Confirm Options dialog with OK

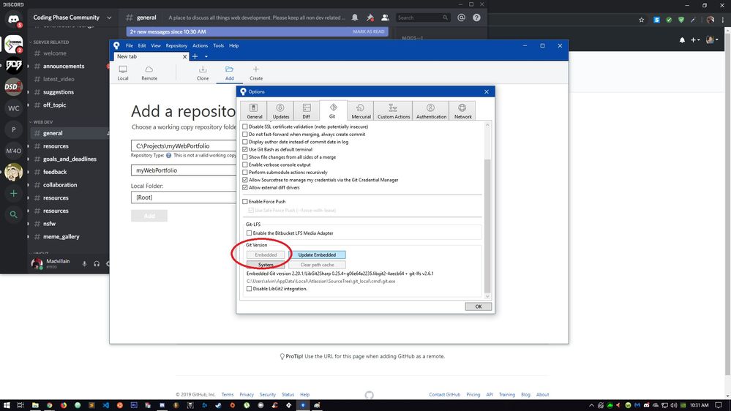pyautogui.click(x=479, y=306)
